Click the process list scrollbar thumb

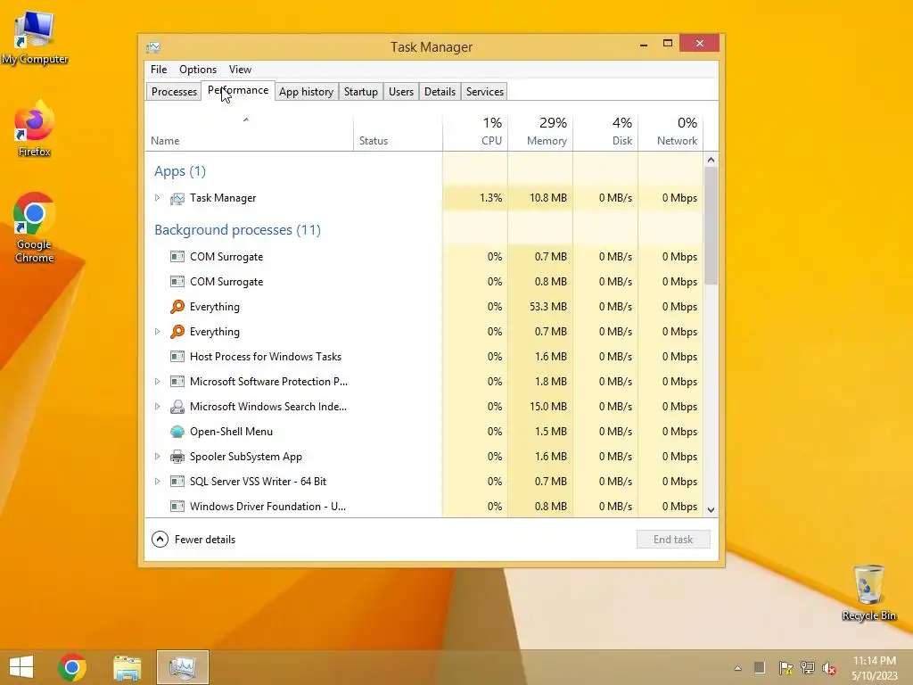coord(711,226)
